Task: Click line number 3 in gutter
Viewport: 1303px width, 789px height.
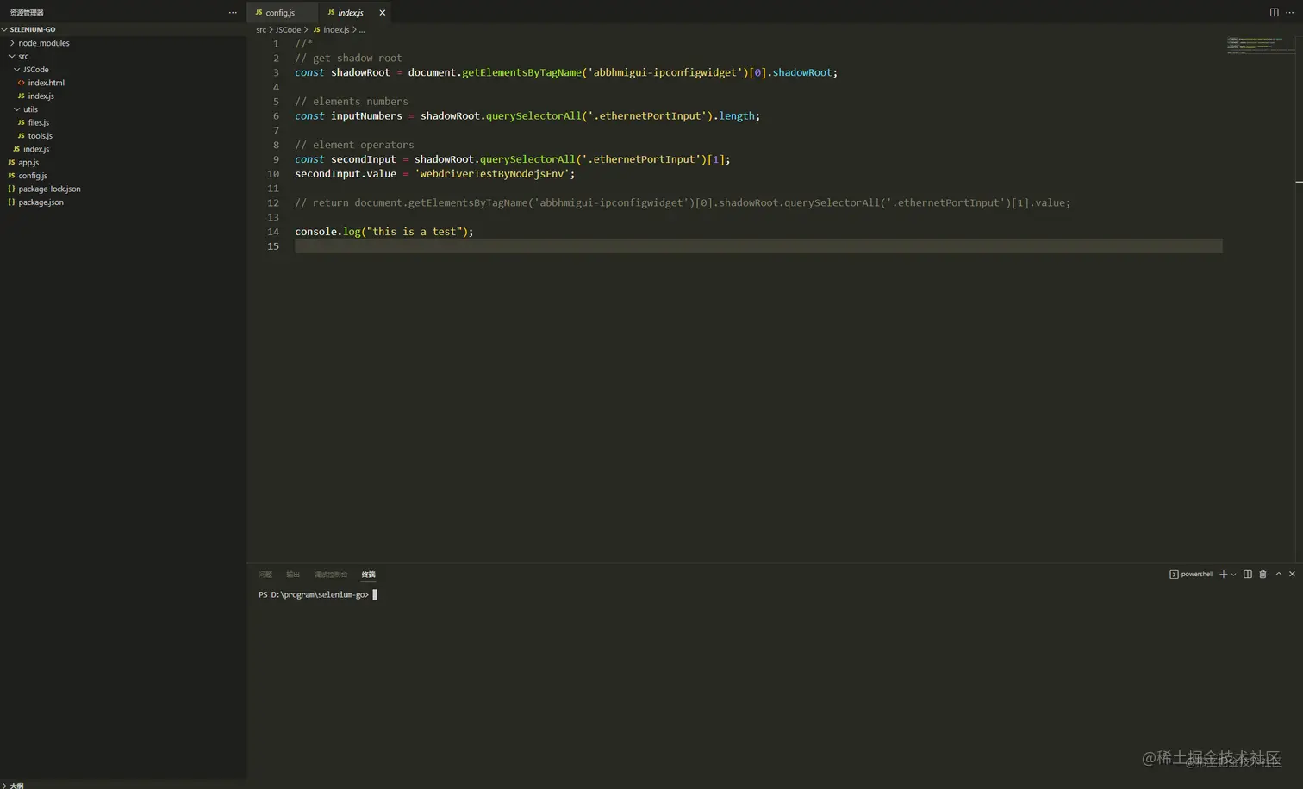Action: click(276, 72)
